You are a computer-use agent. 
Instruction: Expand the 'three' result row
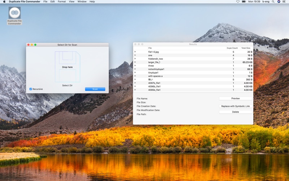(x=135, y=66)
